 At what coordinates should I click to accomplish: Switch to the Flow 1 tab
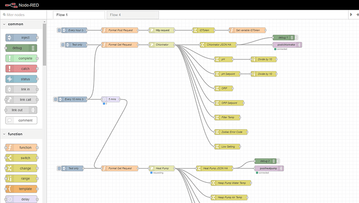(79, 15)
